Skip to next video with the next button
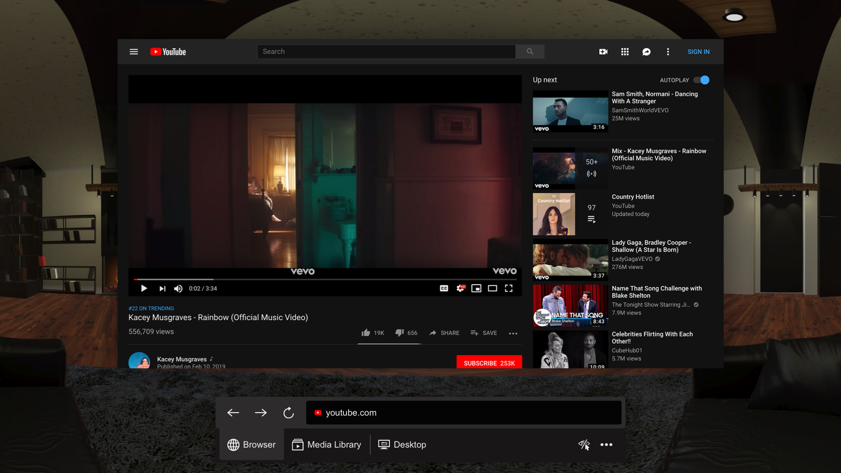This screenshot has height=473, width=841. point(163,288)
